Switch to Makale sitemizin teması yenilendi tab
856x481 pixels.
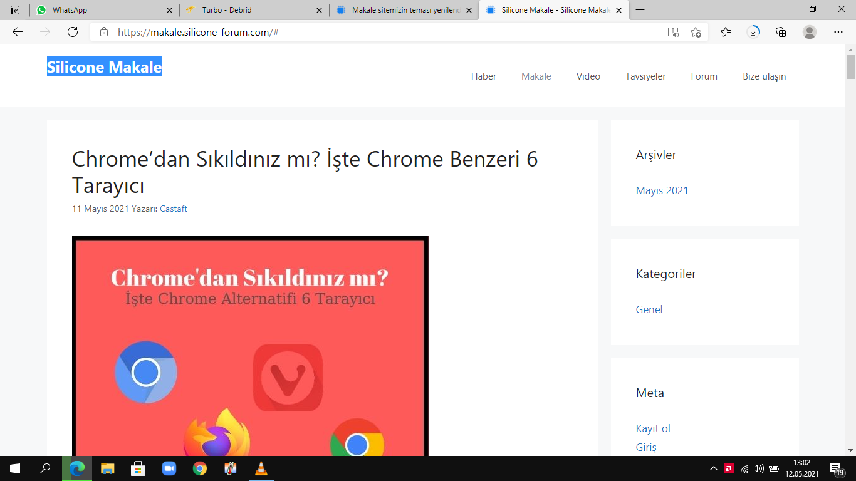click(x=404, y=10)
